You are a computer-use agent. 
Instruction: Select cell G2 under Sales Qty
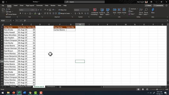pos(71,30)
